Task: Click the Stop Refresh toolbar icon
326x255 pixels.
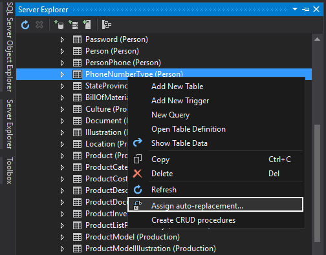Action: tap(39, 25)
